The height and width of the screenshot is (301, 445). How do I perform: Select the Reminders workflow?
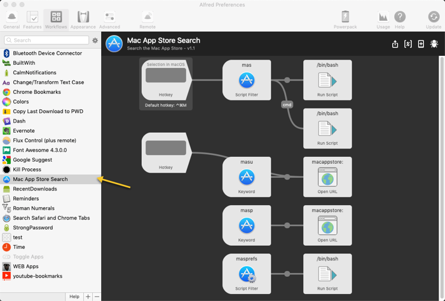pyautogui.click(x=50, y=198)
